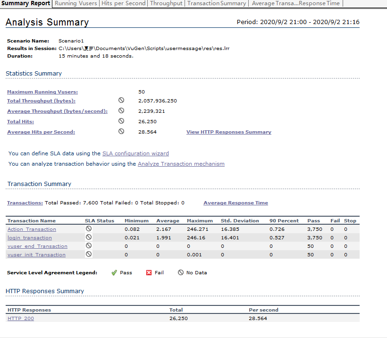The width and height of the screenshot is (387, 338).
Task: Click the Action_Transaction 90 percent value 0.726
Action: click(277, 229)
